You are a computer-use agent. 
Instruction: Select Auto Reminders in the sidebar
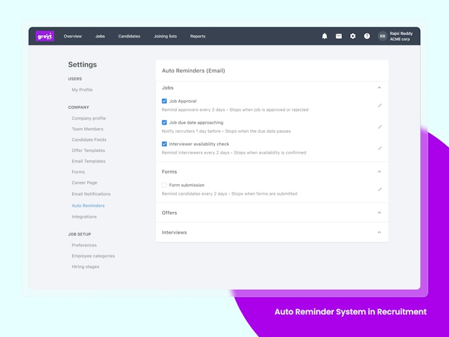[88, 206]
